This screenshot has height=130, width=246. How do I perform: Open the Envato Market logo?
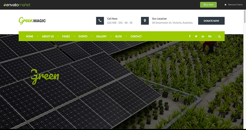point(17,5)
